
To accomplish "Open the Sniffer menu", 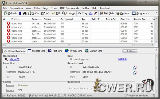I will pos(85,8).
